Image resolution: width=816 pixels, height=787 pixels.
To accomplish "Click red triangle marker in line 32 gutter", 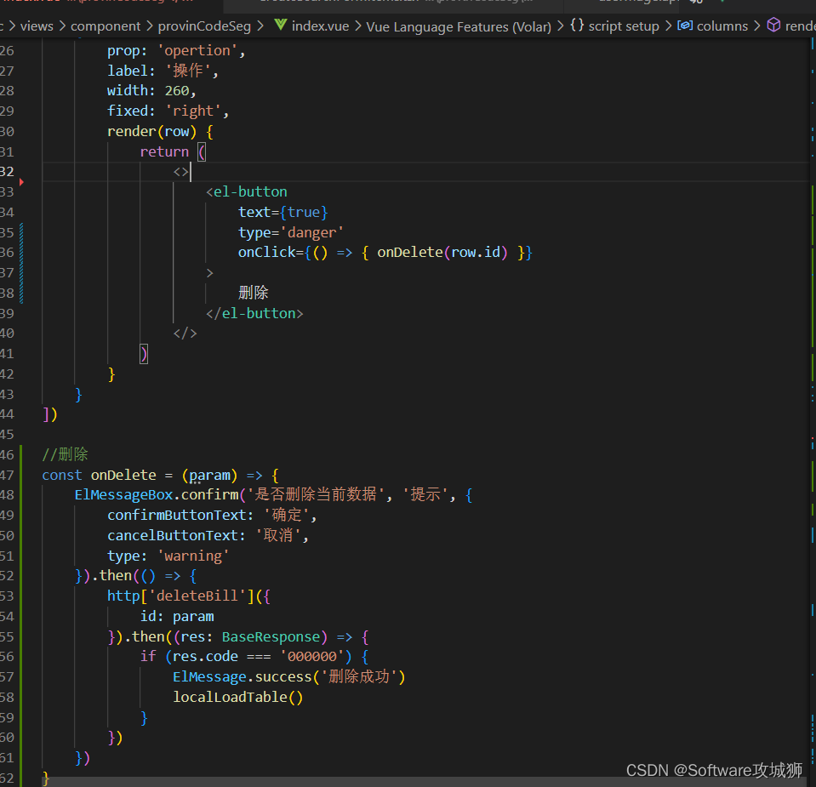I will (21, 180).
